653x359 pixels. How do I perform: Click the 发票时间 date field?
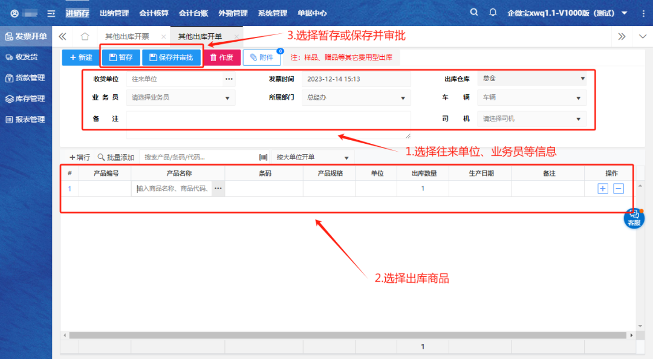[x=356, y=79]
